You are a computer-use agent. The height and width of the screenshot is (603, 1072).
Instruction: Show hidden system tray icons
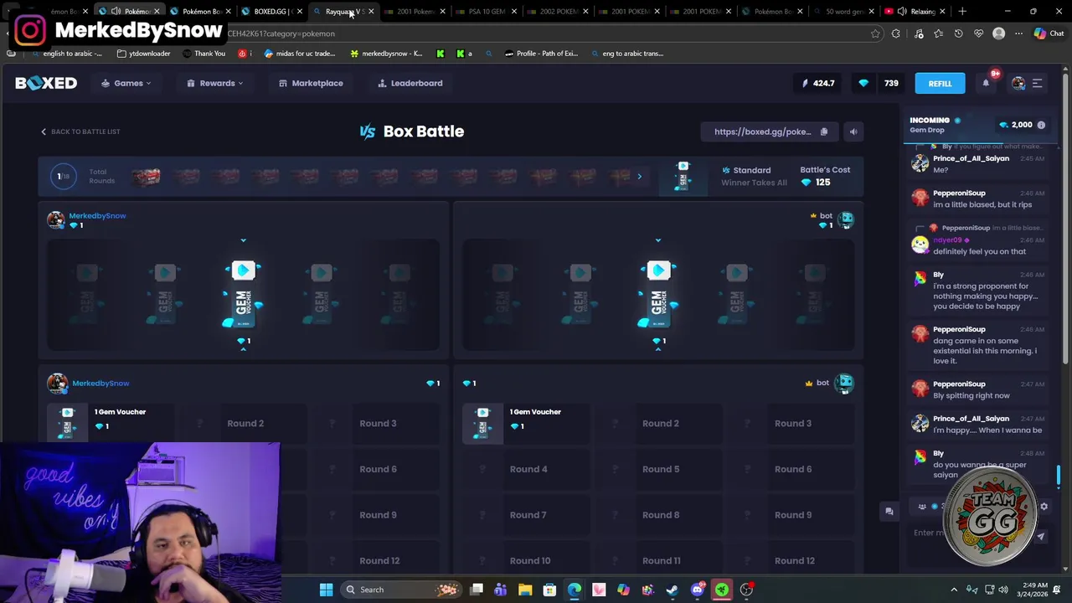tap(954, 590)
